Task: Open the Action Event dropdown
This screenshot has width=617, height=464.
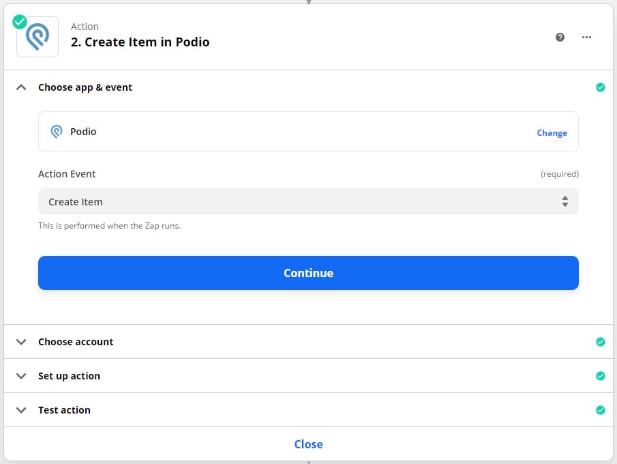Action: pos(308,201)
